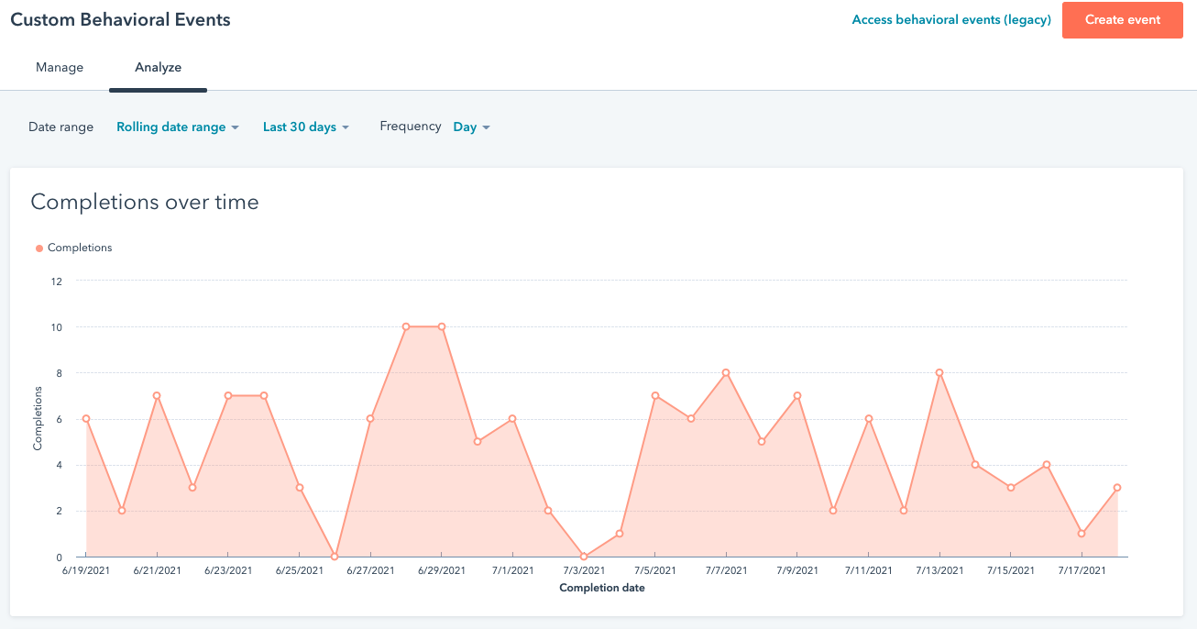Screen dimensions: 1197x629
Task: Open Access behavioral events (legacy) link
Action: click(x=951, y=19)
